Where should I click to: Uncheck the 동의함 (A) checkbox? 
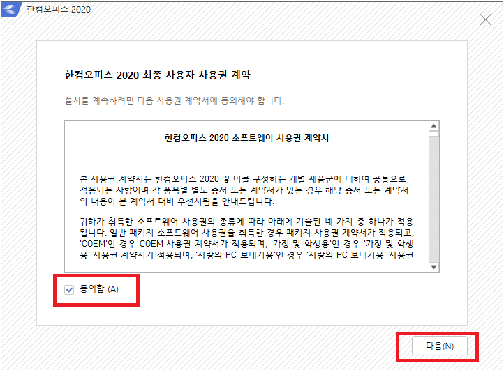click(x=69, y=290)
